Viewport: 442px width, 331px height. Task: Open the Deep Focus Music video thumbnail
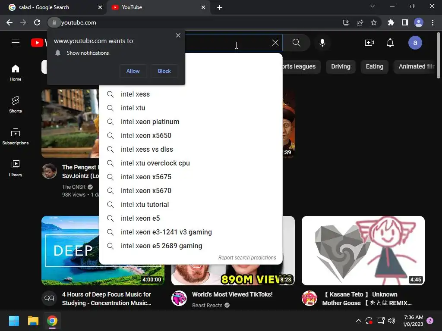click(x=70, y=250)
